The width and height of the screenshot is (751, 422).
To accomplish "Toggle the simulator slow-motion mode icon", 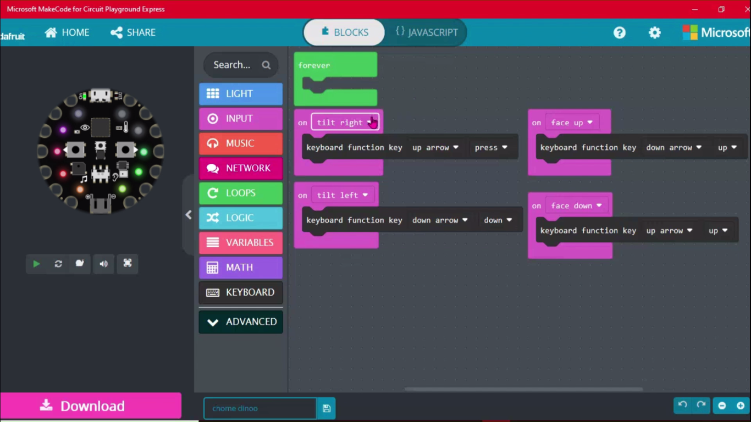I will pos(80,264).
